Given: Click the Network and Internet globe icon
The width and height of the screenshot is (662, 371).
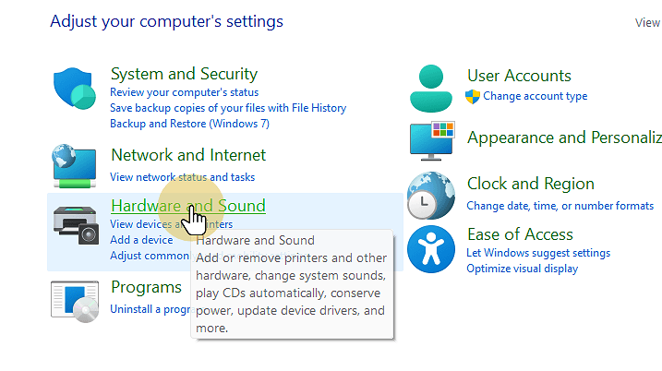Looking at the screenshot, I should (76, 164).
